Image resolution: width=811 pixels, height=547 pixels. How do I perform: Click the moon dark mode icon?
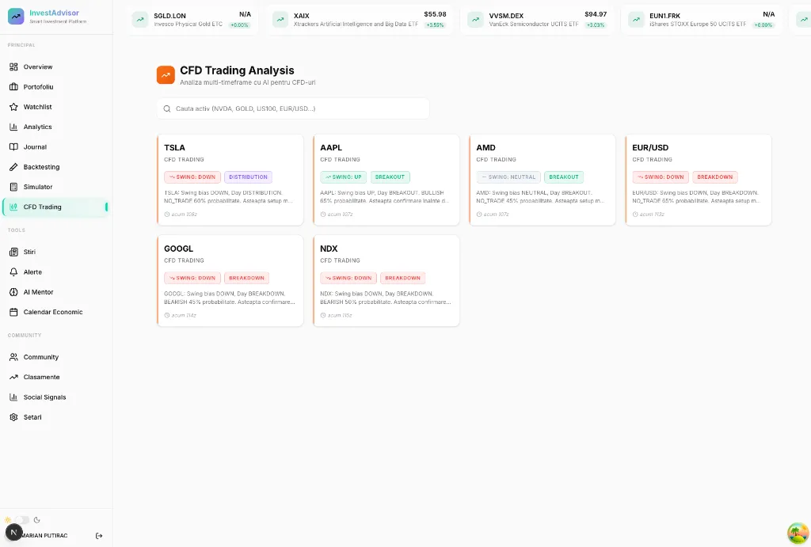tap(36, 519)
